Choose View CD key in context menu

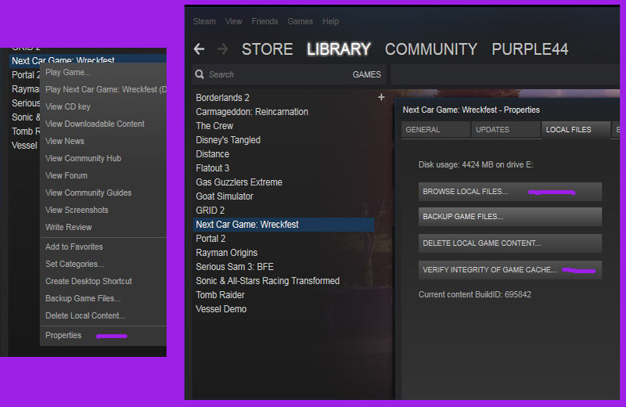pyautogui.click(x=67, y=106)
